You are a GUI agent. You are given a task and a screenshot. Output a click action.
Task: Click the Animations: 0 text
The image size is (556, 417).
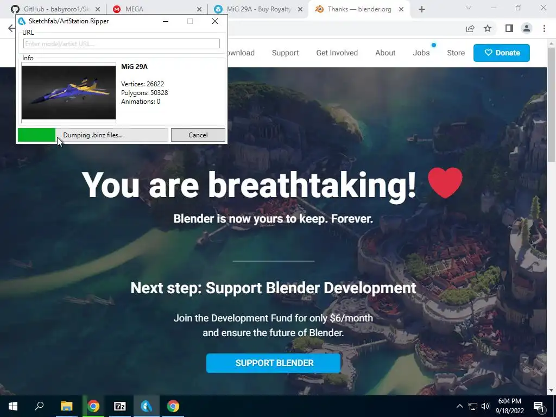point(141,102)
